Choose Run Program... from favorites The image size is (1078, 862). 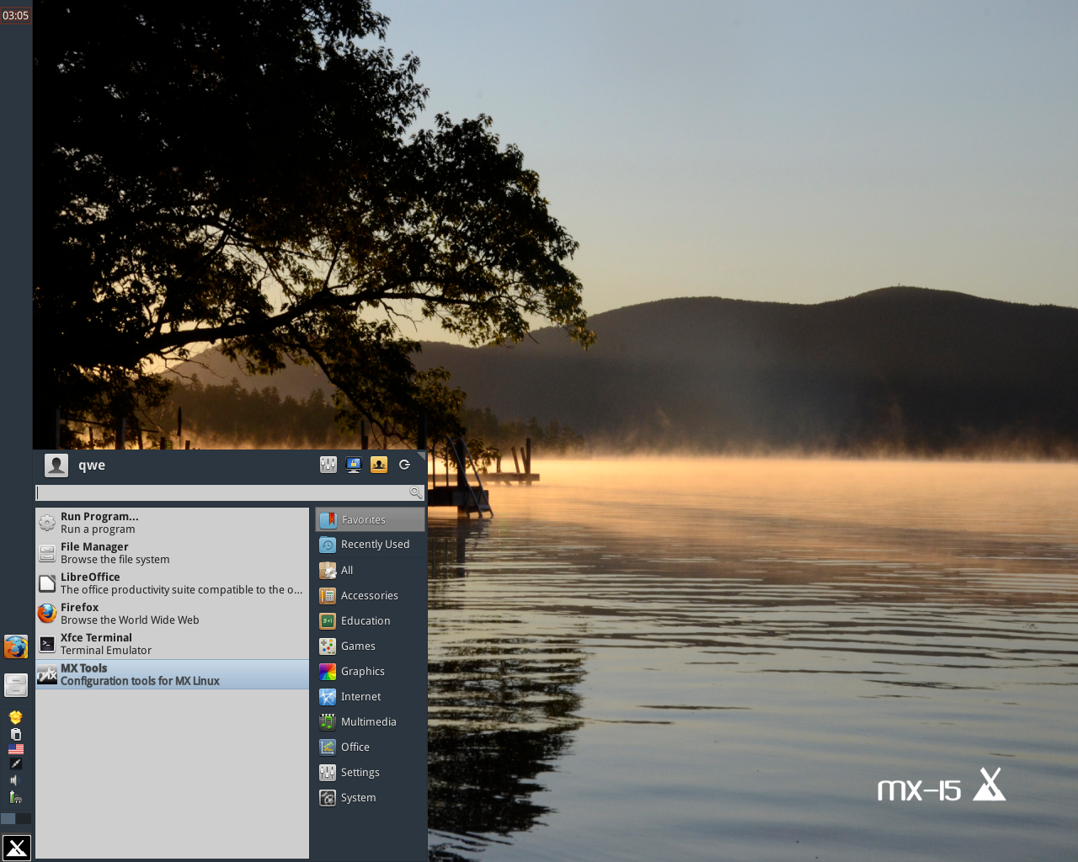172,523
